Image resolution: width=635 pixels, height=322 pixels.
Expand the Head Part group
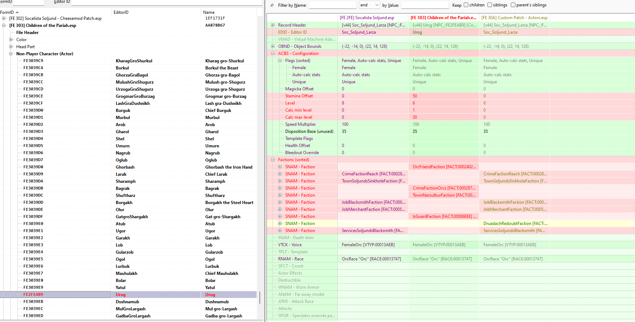(x=11, y=47)
